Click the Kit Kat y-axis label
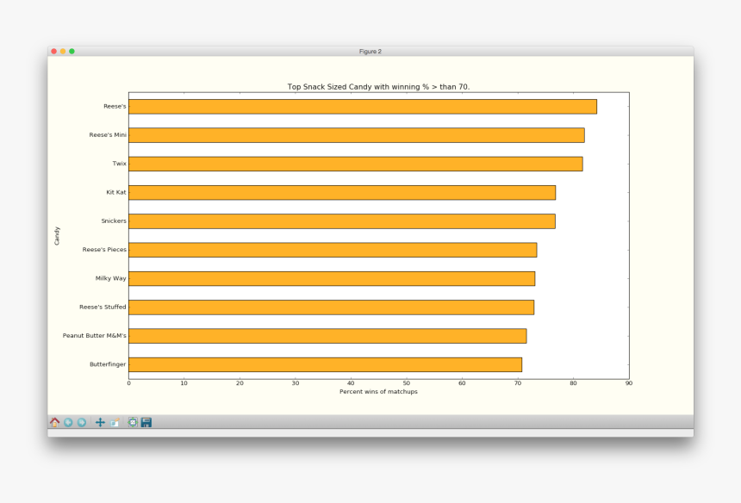The image size is (741, 503). click(x=115, y=192)
